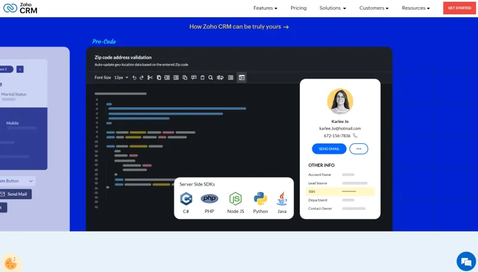
Task: Click the 'Lead Source' field label
Action: point(317,183)
